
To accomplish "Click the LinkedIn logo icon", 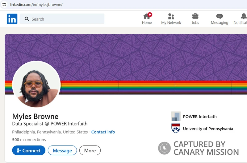I will 12,19.
